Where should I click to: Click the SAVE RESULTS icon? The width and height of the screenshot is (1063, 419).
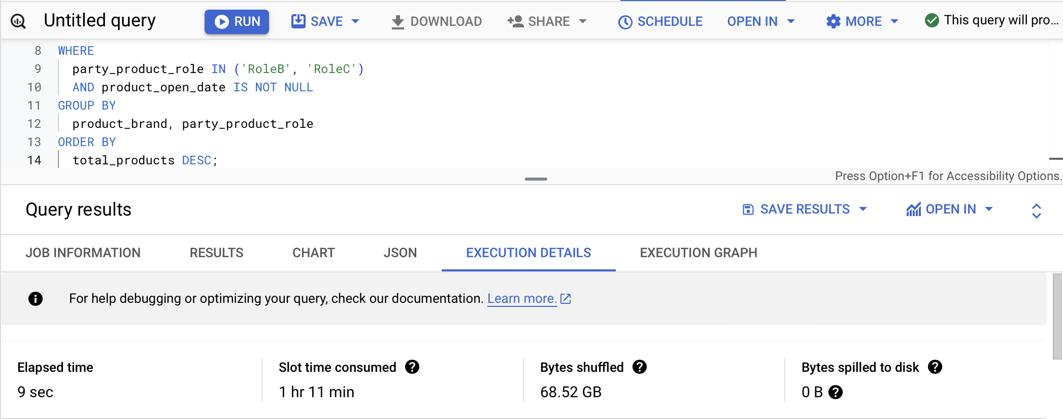748,209
